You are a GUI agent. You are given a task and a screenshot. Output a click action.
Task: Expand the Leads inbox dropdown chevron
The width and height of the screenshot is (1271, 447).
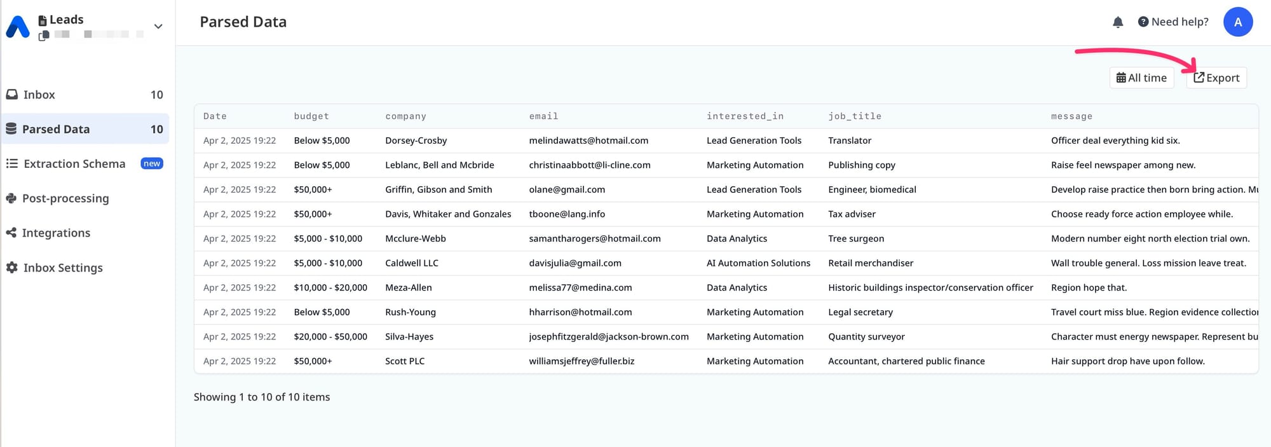[158, 27]
